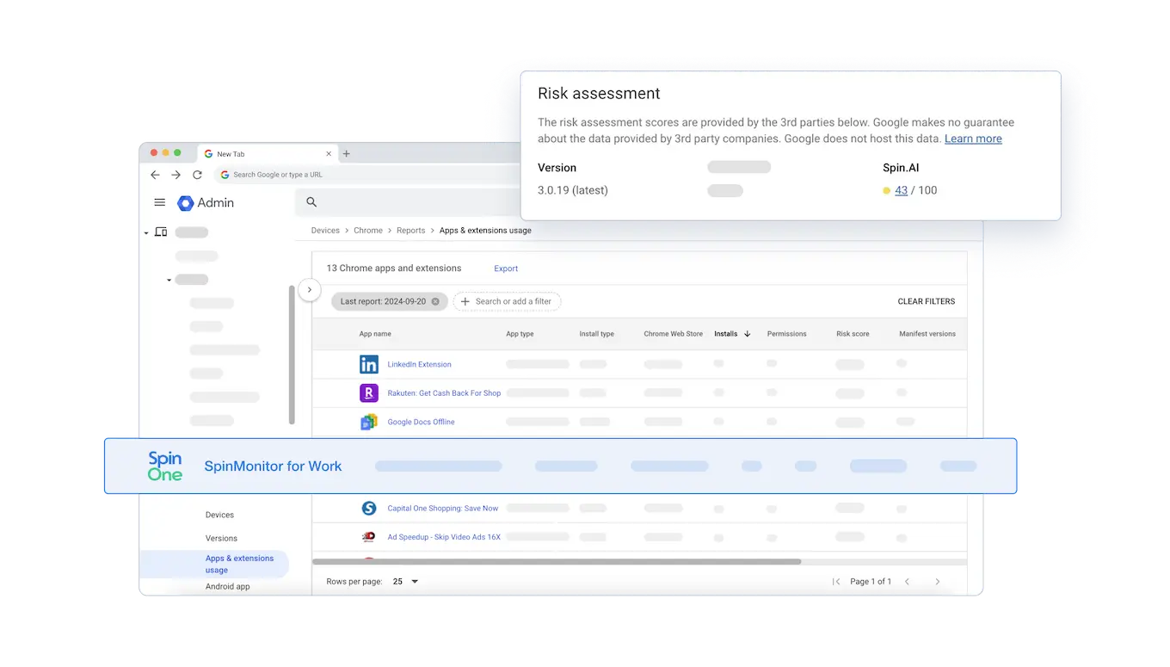Click the reload icon in the browser toolbar

[x=197, y=174]
